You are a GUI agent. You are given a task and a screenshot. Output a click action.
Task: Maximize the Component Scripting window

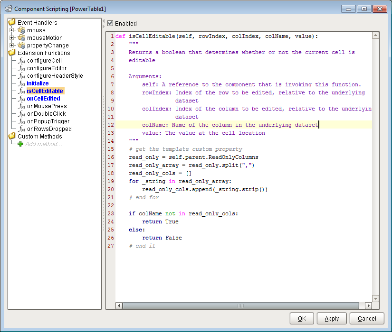[x=364, y=9]
